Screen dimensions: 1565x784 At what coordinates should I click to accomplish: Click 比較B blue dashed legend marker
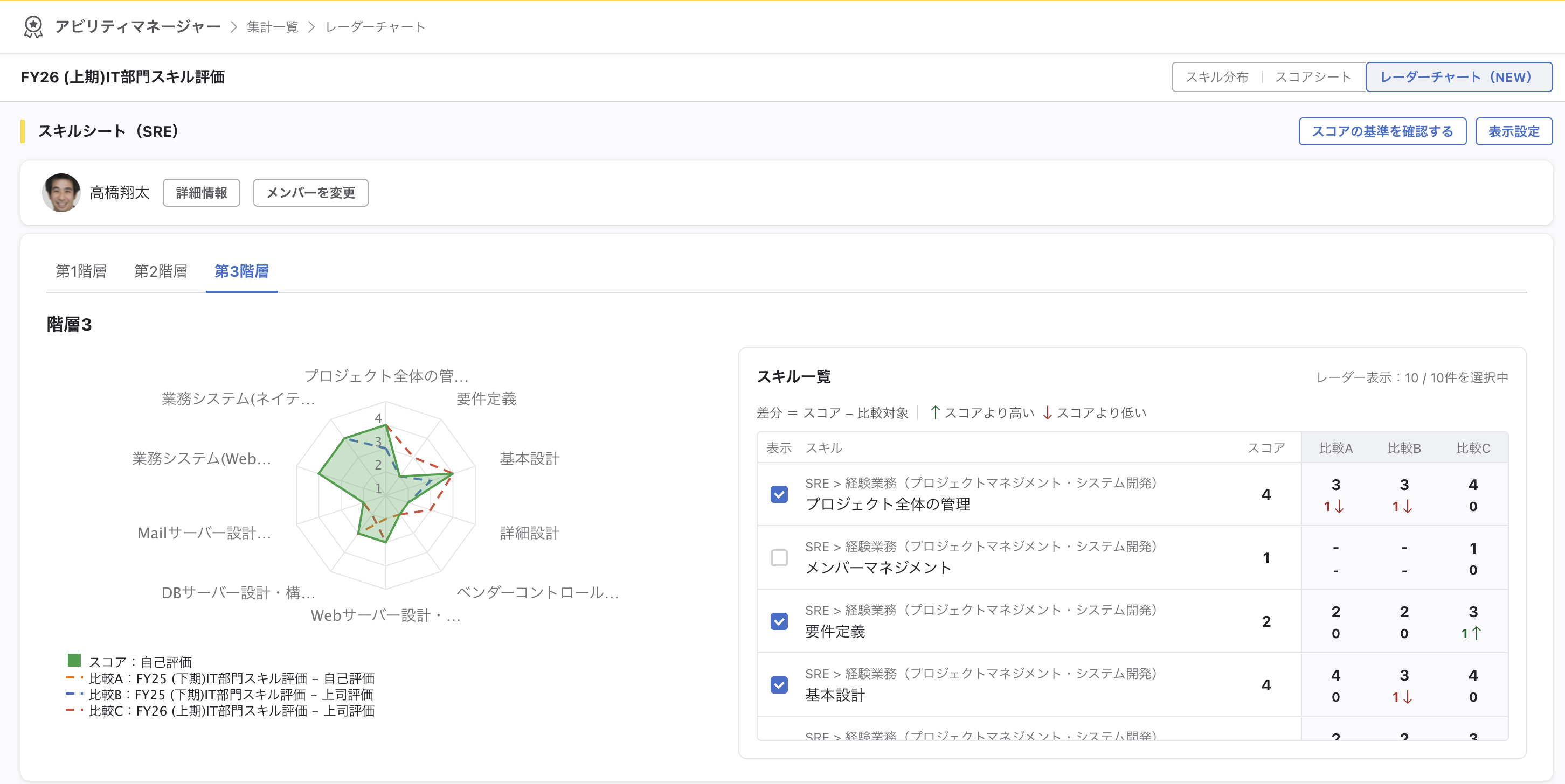74,694
